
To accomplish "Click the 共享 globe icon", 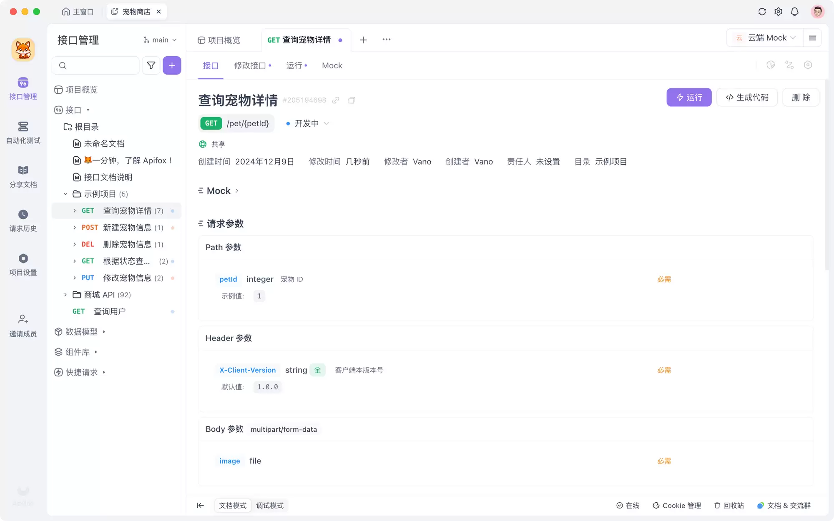I will click(x=203, y=144).
